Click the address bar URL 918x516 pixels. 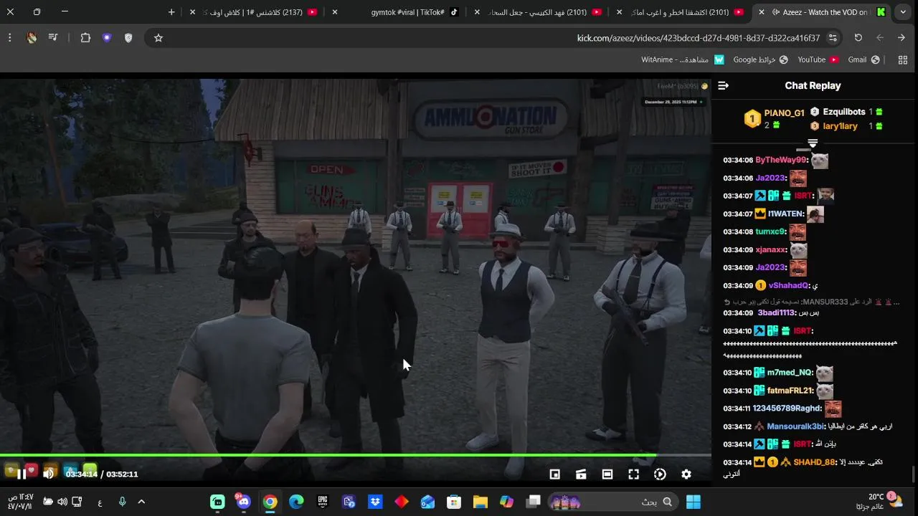(698, 38)
